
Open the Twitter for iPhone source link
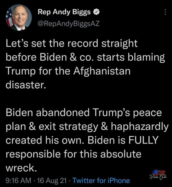tap(101, 180)
